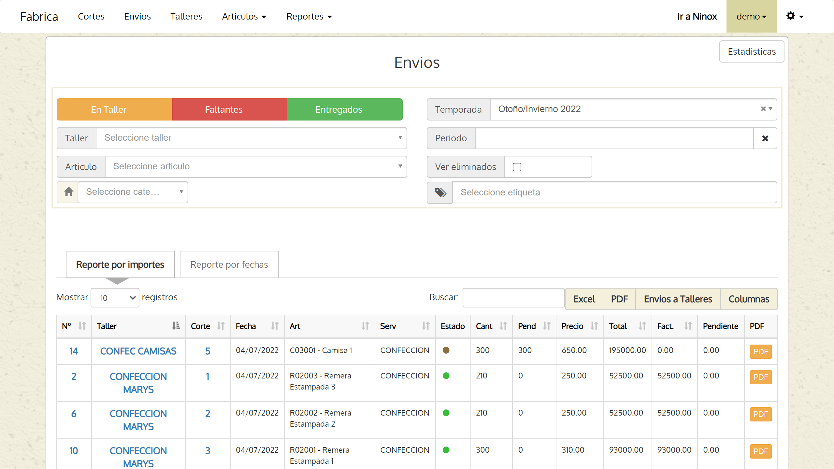834x469 pixels.
Task: Focus the Buscar search field
Action: (514, 298)
